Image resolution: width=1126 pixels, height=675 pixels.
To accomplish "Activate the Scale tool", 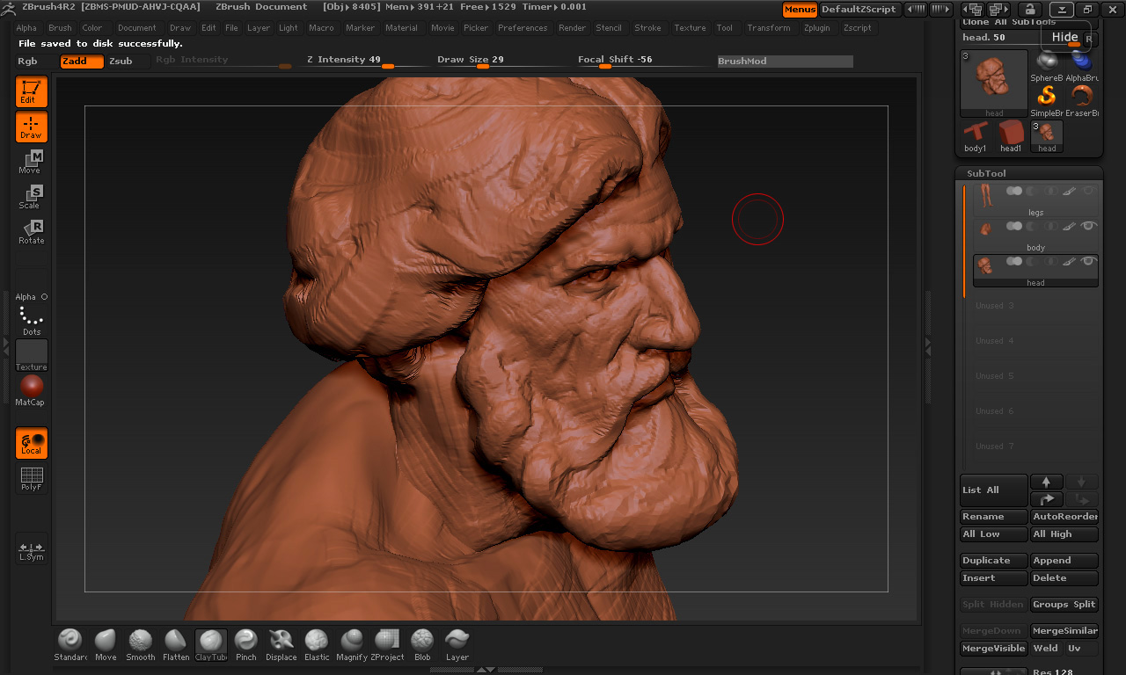I will [32, 197].
